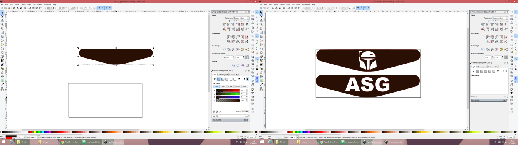
Task: Select the Rectangle tool in left window toolbox
Action: [x=2, y=33]
